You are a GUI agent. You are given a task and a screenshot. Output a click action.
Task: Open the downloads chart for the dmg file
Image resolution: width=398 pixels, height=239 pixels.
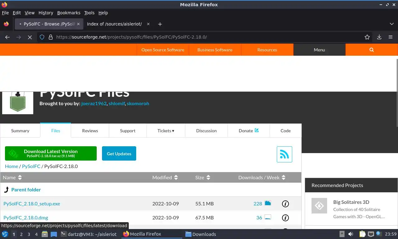(x=268, y=217)
